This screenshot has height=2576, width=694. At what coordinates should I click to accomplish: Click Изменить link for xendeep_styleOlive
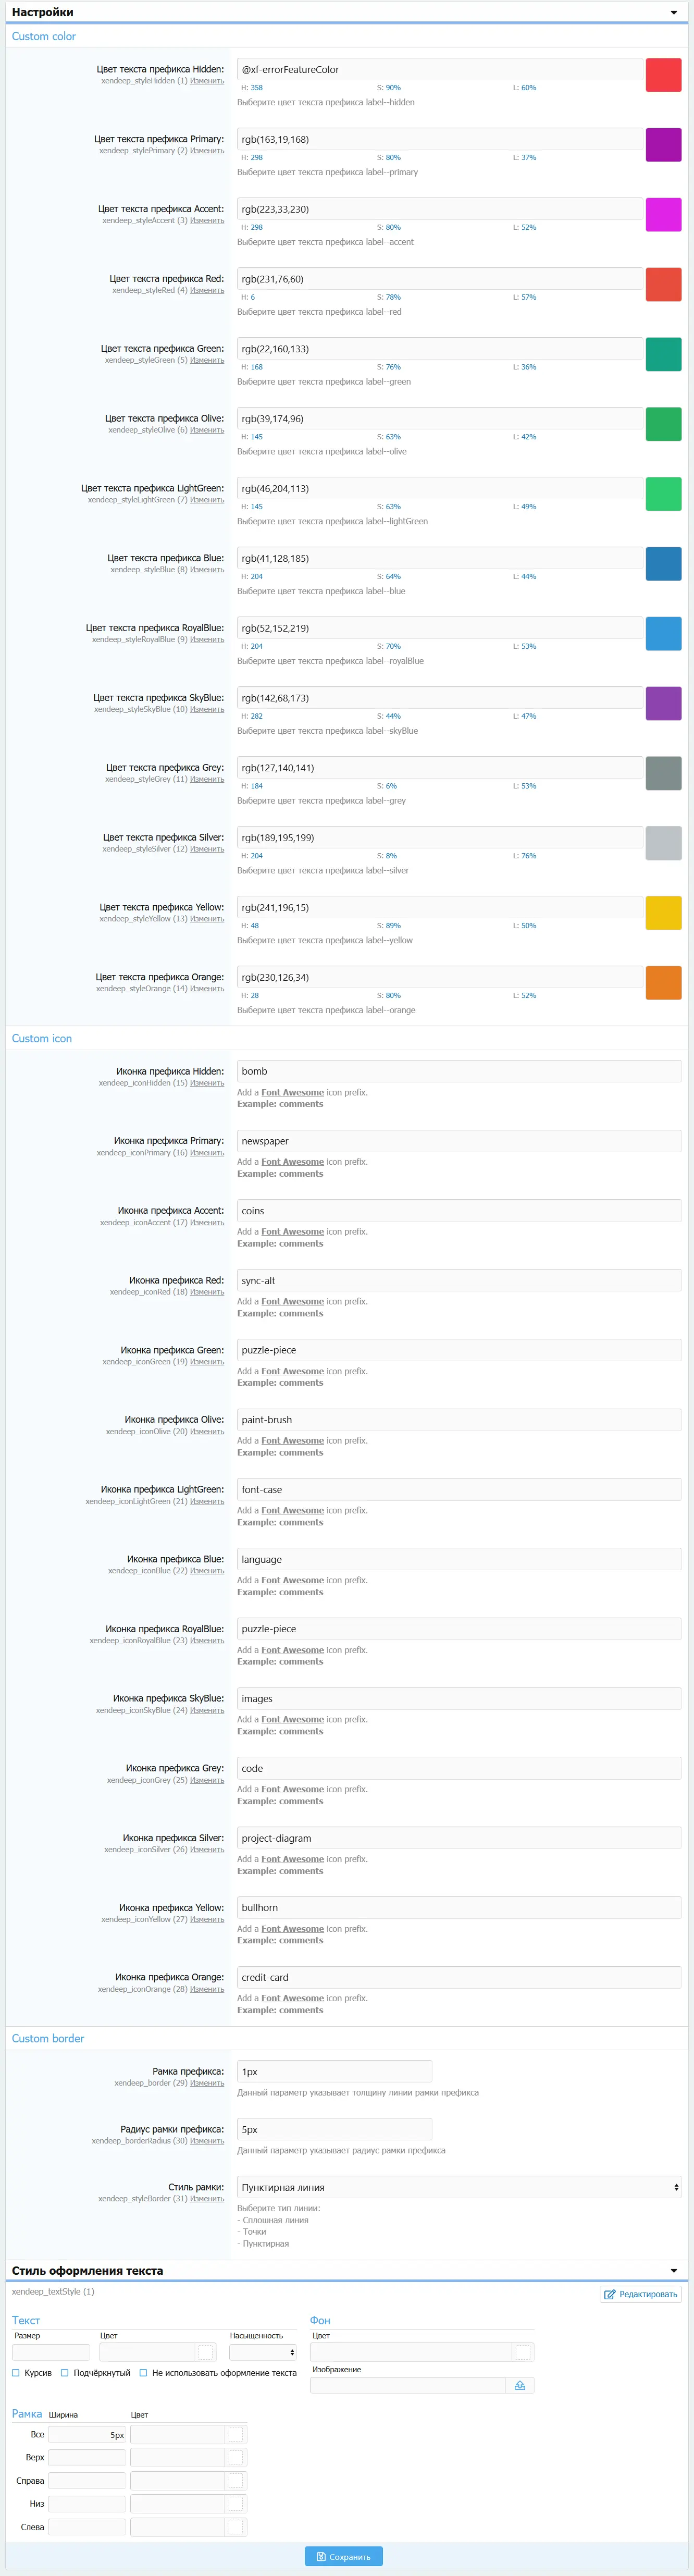tap(207, 430)
